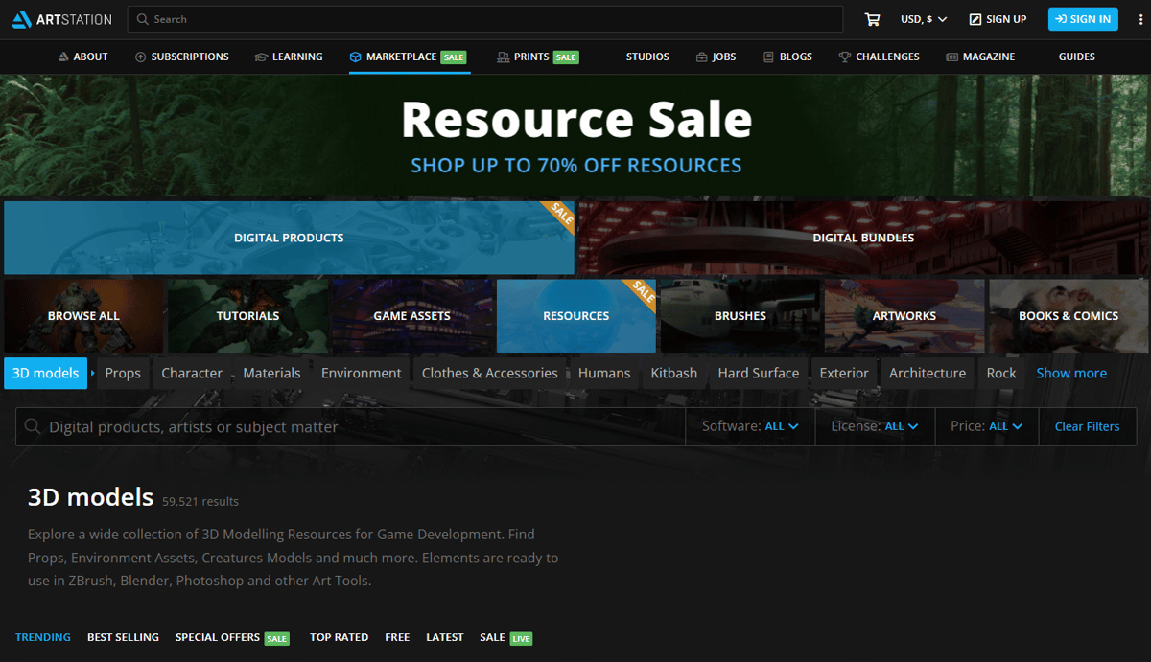1151x662 pixels.
Task: Open Prints in the navigation bar
Action: [x=538, y=57]
